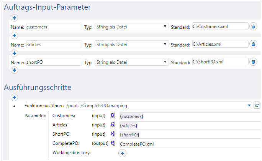Open Typ dropdown for articles parameter
Screen dimensions: 262x161
click(131, 44)
